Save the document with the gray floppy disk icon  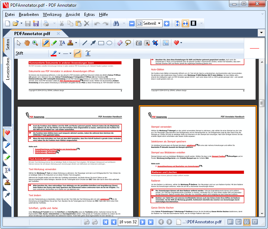[x=28, y=23]
